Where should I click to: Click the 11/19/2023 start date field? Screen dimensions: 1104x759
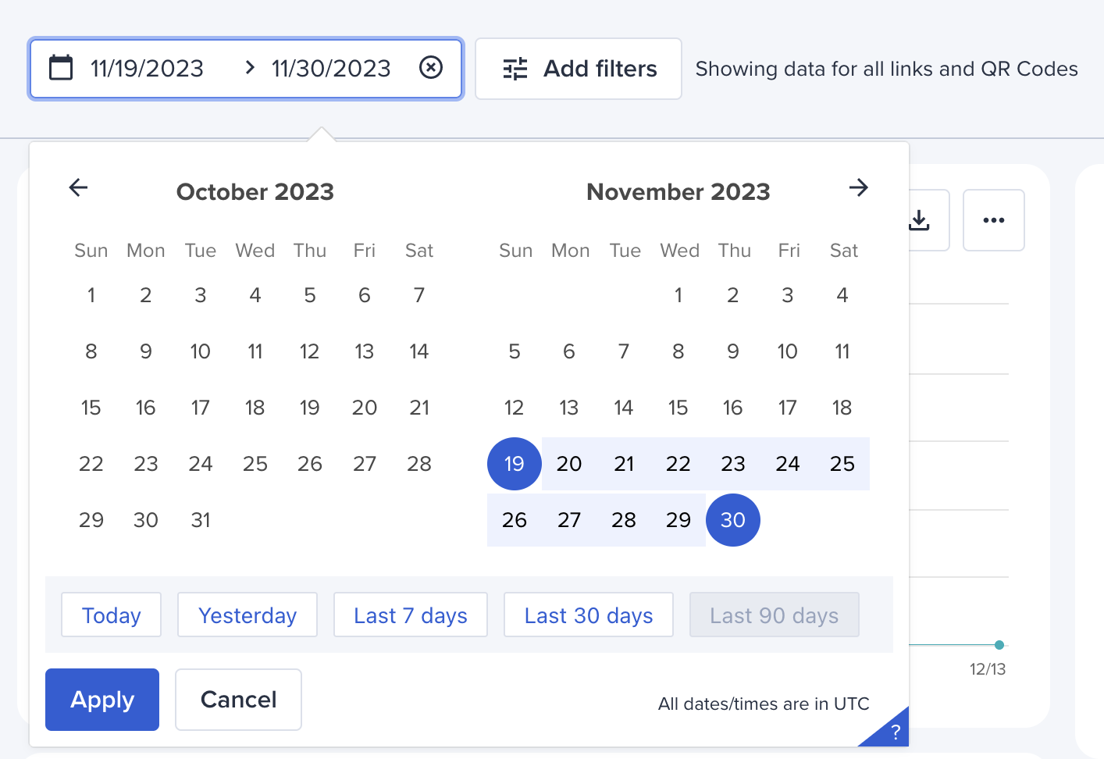148,69
